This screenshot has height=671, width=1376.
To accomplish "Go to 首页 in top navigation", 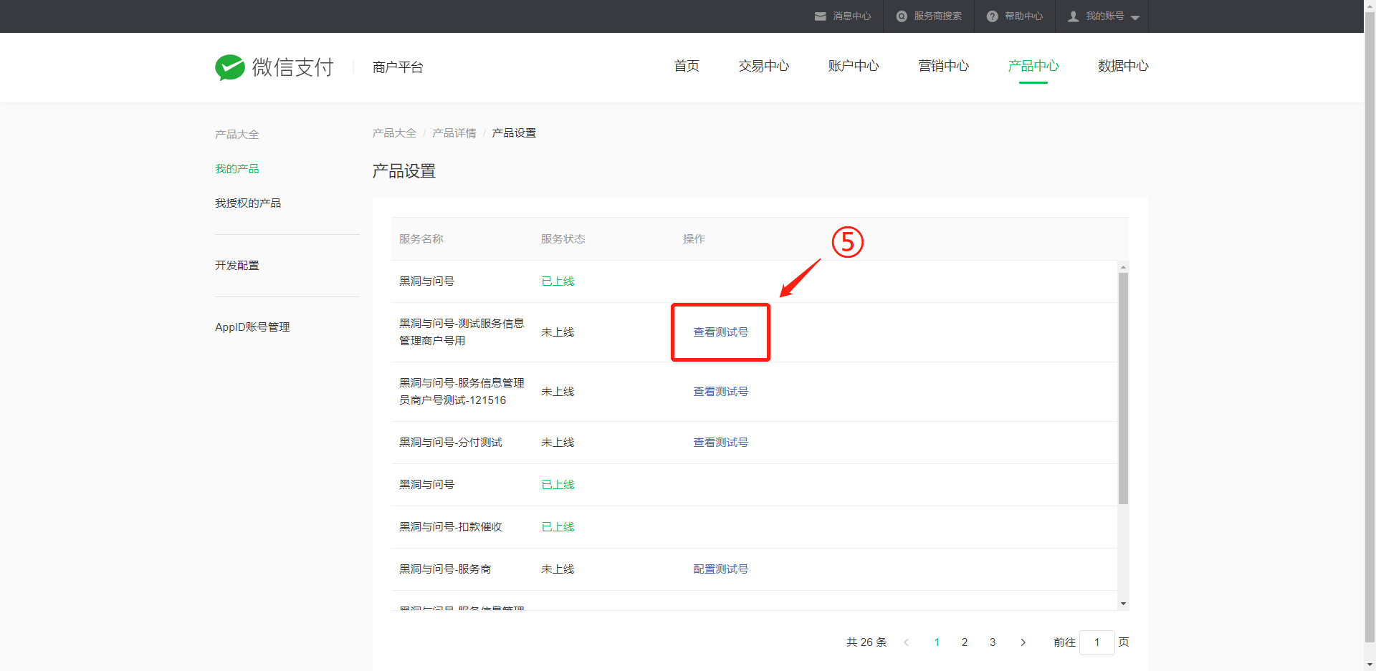I will click(687, 66).
